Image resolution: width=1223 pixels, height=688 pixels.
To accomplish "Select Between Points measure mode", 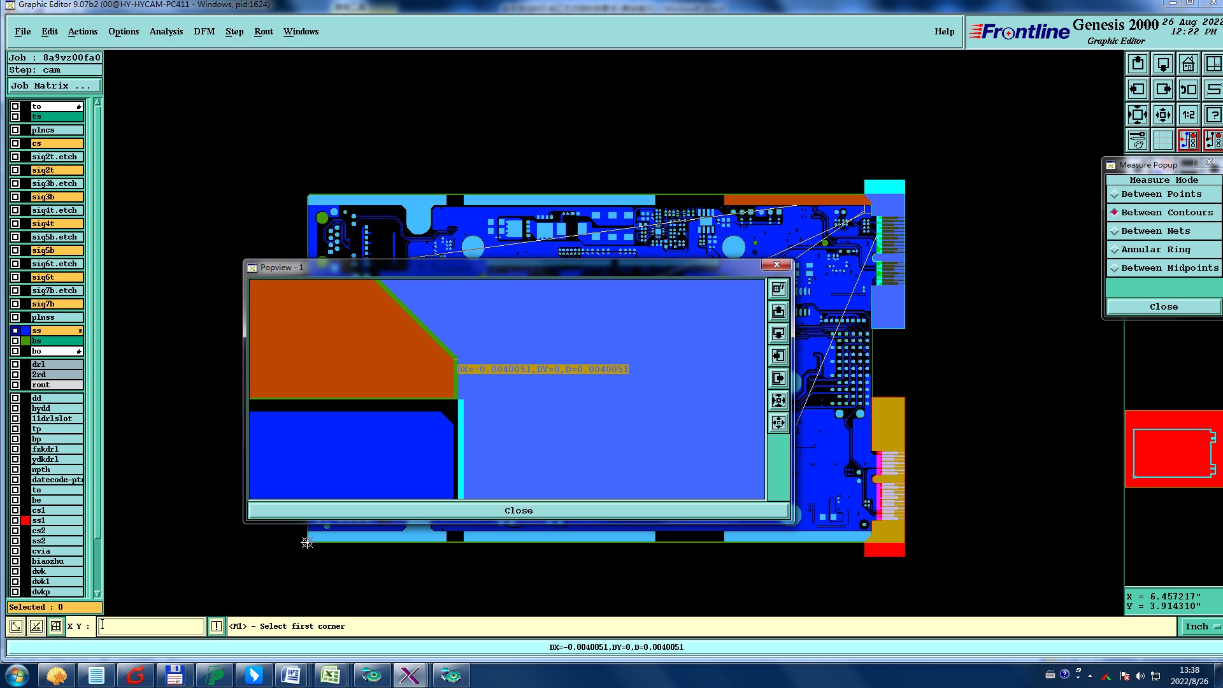I will coord(1161,194).
